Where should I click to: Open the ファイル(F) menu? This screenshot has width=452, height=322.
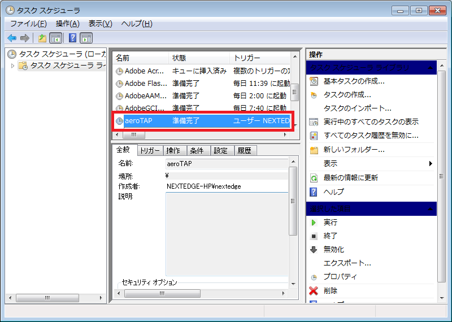[29, 24]
